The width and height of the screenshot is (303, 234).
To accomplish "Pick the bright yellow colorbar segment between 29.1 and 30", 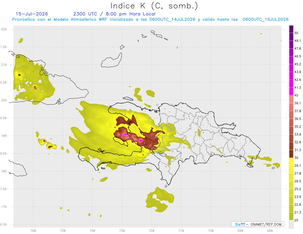I will tap(291, 162).
